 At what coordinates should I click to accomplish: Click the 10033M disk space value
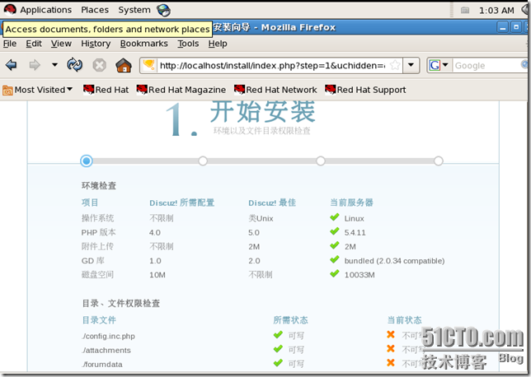pos(359,275)
